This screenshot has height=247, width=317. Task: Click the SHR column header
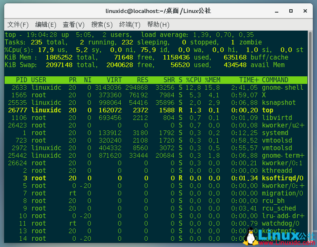169,80
